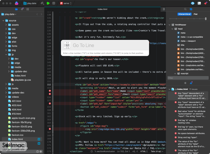210x154 pixels.
Task: Click the symbols Filter input field
Action: pyautogui.click(x=188, y=78)
